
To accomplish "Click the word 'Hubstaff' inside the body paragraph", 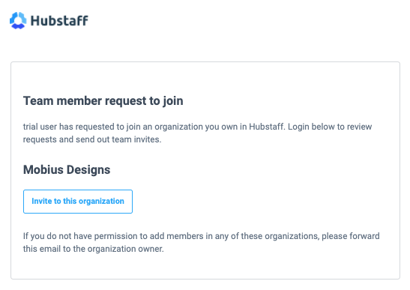I will point(267,127).
